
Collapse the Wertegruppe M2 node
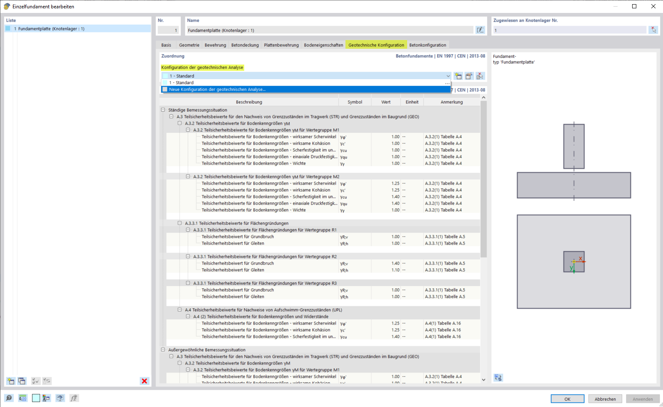pos(188,177)
